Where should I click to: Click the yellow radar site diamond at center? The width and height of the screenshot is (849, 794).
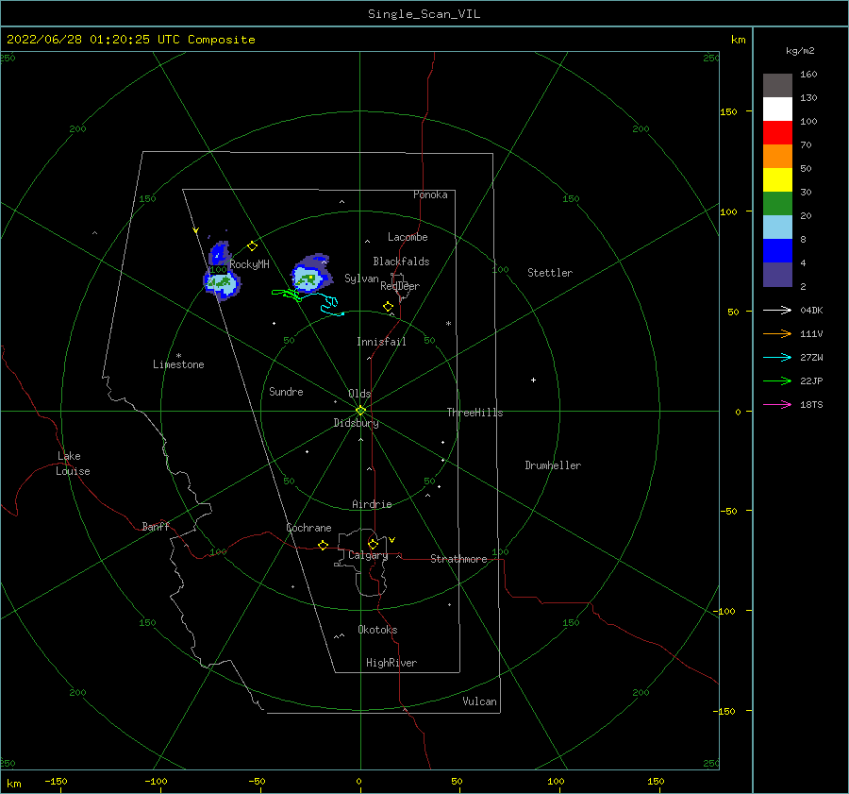[x=360, y=411]
